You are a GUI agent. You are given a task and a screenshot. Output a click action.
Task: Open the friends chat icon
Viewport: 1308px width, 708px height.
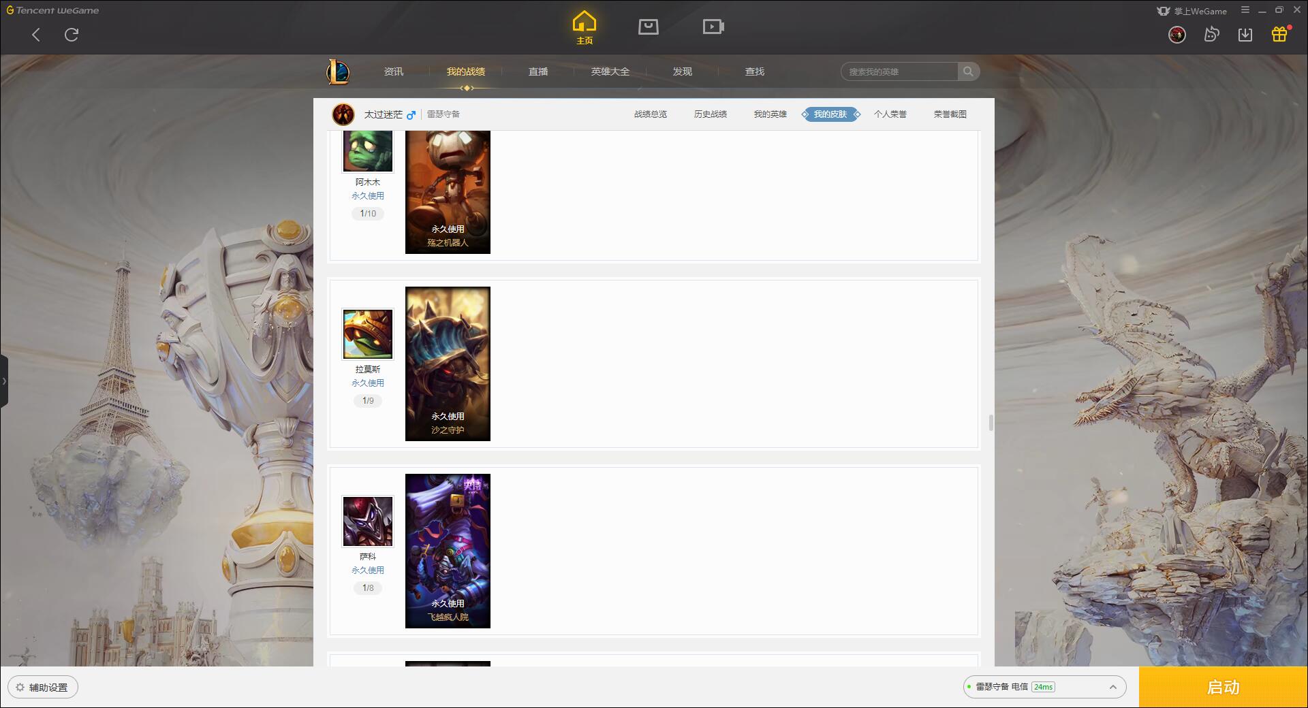click(1211, 35)
